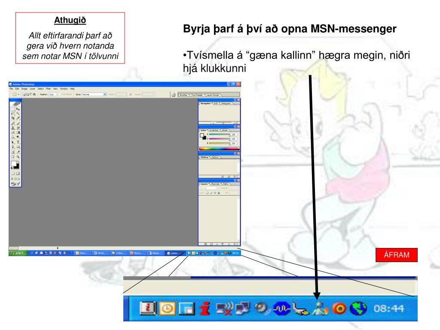Image resolution: width=440 pixels, height=330 pixels.
Task: Open the Layers panel menu arrow
Action: [238, 184]
